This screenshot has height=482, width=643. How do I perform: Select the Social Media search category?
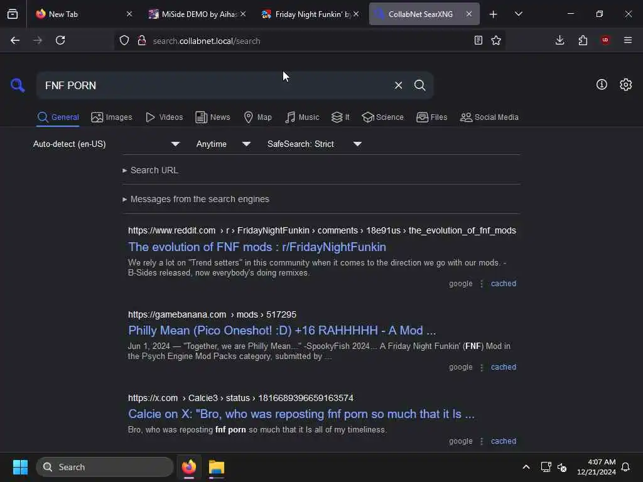pos(489,117)
